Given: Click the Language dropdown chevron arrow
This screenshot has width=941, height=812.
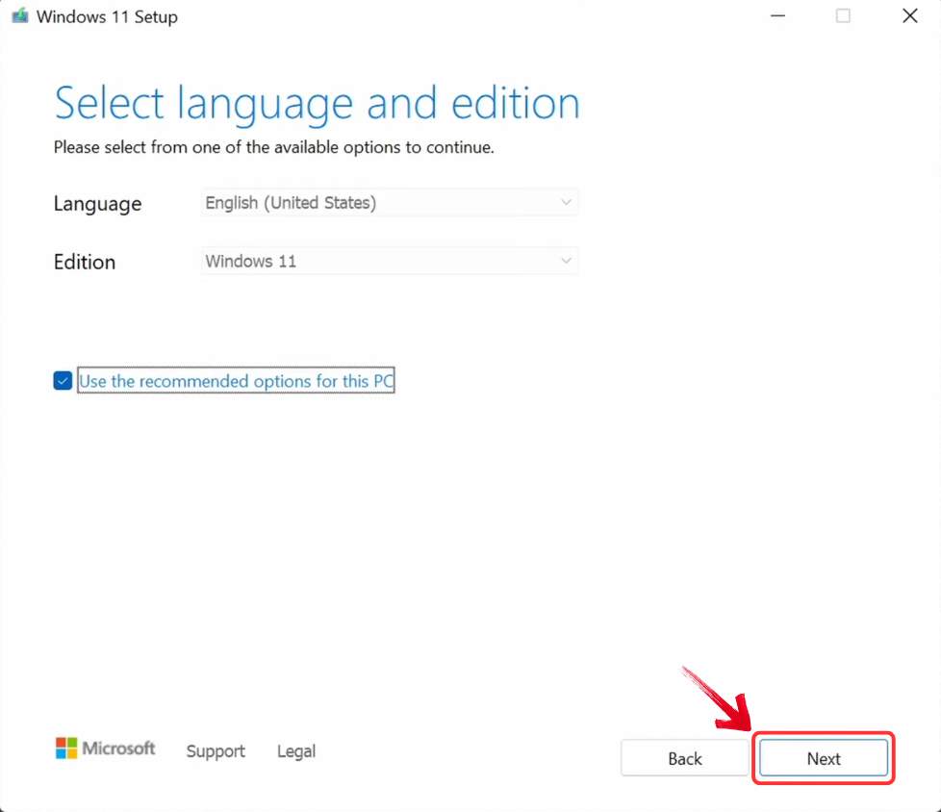Looking at the screenshot, I should (x=567, y=203).
